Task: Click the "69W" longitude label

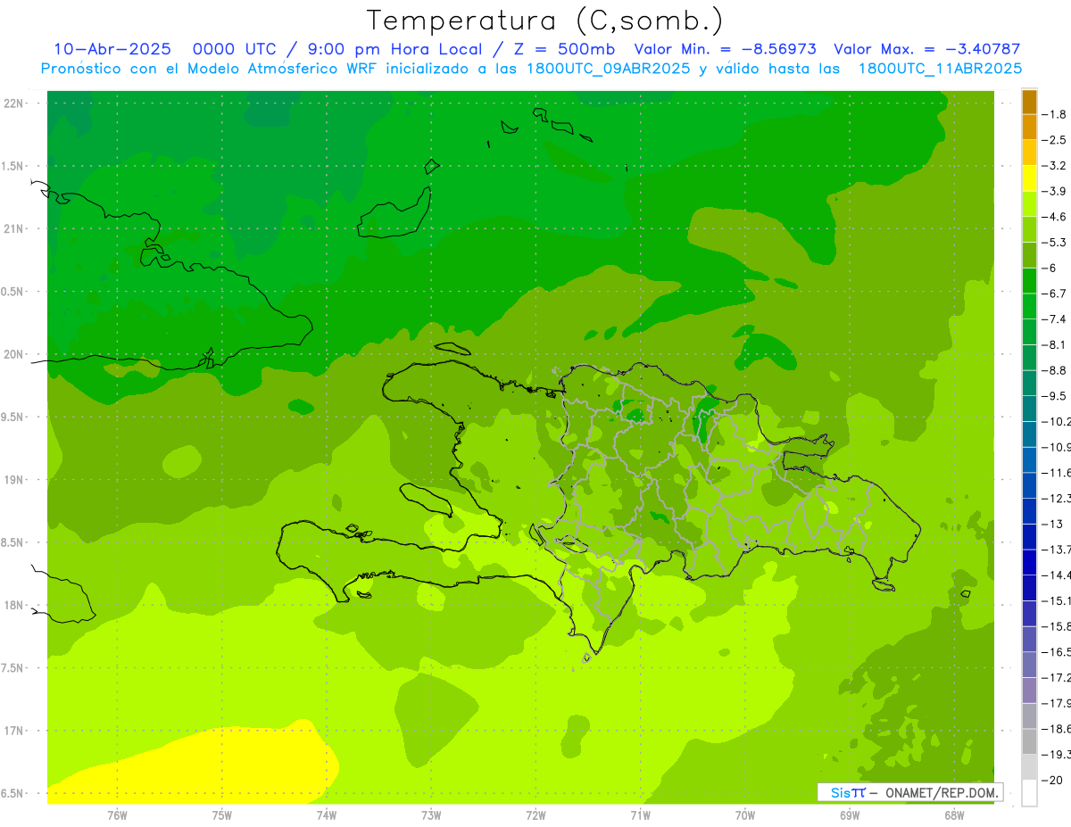Action: 850,815
